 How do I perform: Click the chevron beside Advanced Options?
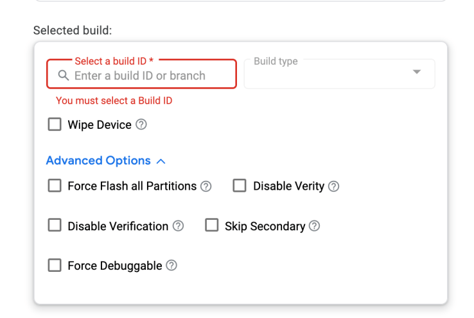(x=161, y=162)
